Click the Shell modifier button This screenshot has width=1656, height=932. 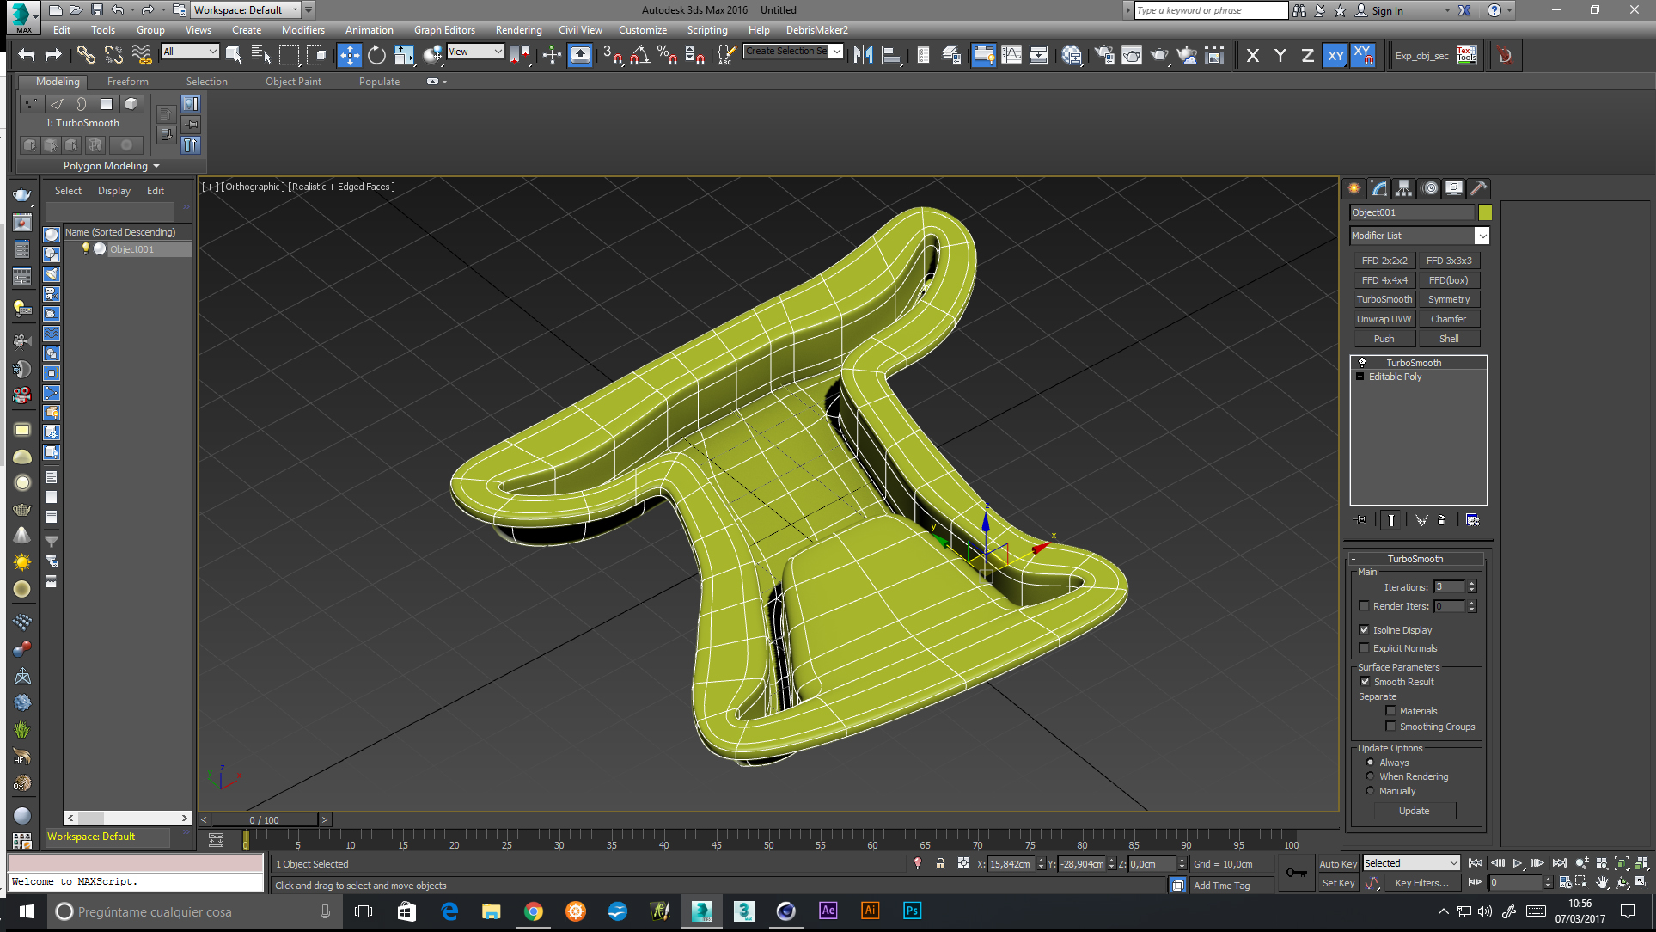[1449, 339]
